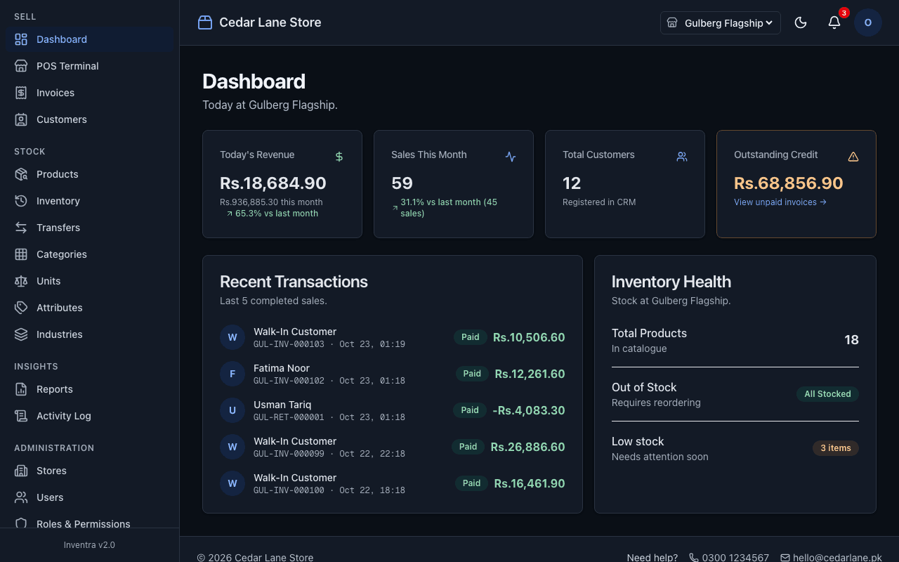
Task: Toggle dark mode with moon icon
Action: (x=801, y=22)
